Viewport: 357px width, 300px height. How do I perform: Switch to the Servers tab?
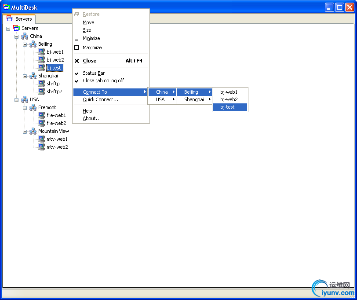19,18
